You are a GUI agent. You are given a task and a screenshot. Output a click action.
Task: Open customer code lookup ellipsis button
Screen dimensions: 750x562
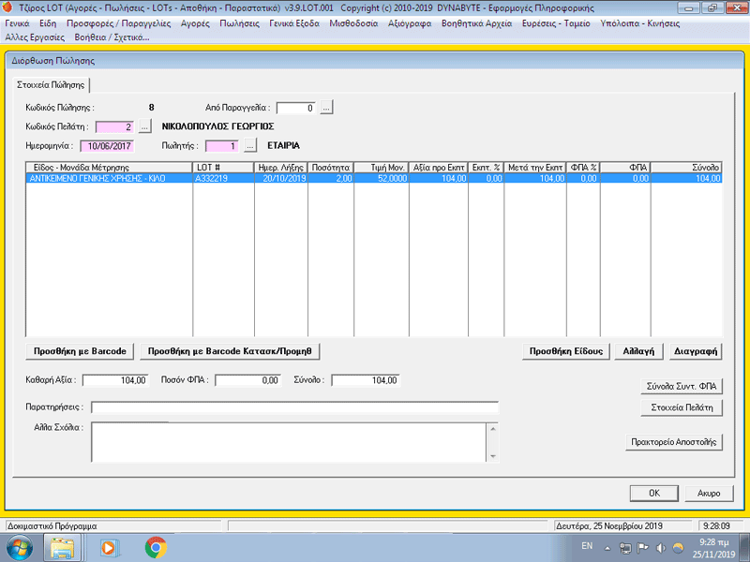[x=145, y=126]
